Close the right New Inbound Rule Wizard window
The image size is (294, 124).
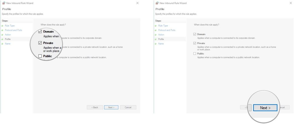coord(291,3)
